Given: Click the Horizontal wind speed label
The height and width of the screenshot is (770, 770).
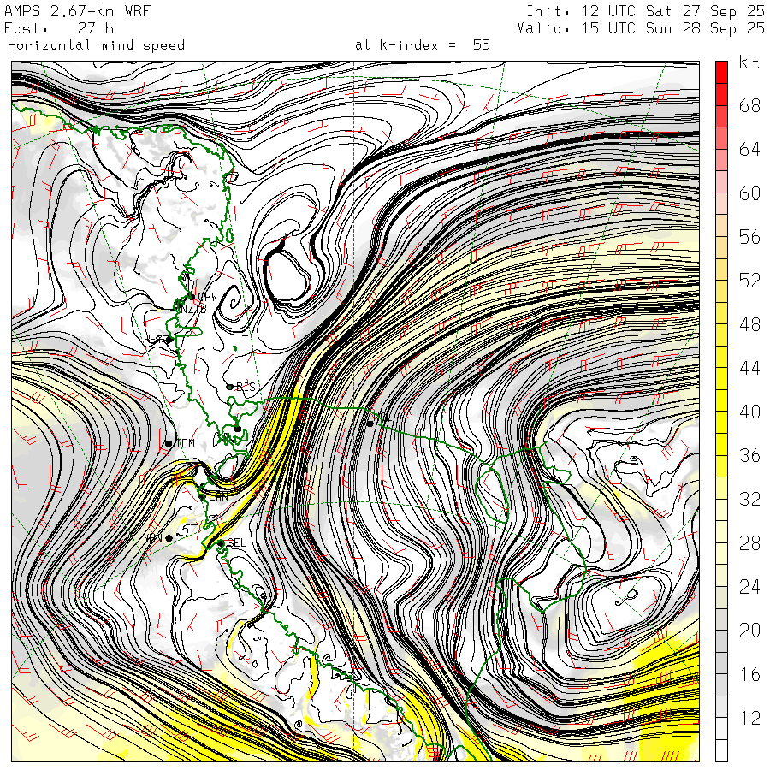Looking at the screenshot, I should (96, 44).
